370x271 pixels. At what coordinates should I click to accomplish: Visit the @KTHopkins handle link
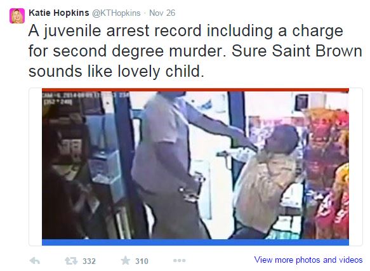tap(116, 13)
